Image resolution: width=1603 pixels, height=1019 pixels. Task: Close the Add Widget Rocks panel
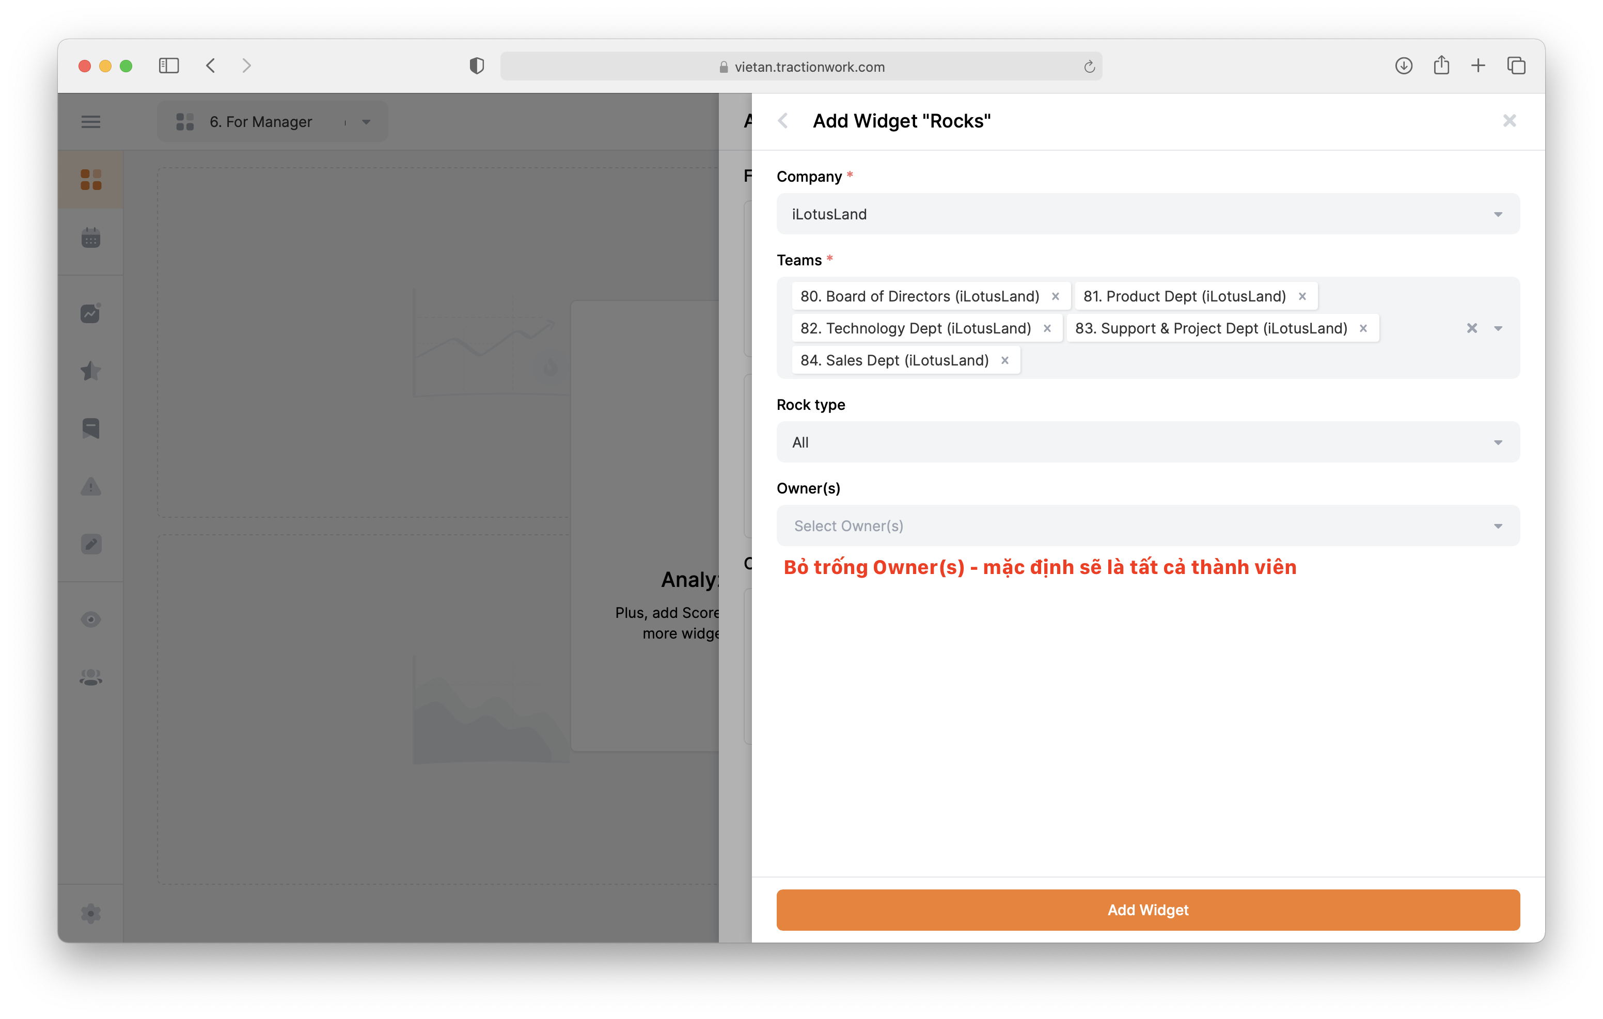pos(1509,120)
